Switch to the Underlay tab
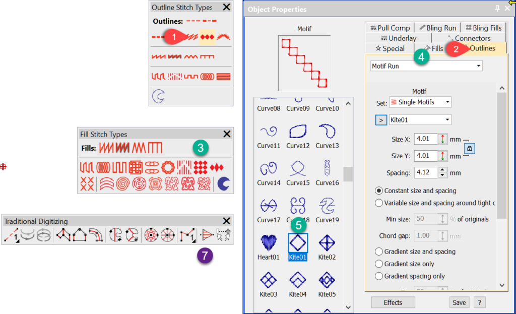The height and width of the screenshot is (314, 516). point(399,38)
